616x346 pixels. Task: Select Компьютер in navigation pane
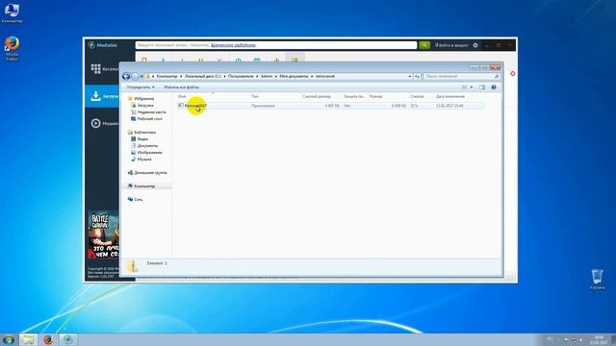click(141, 185)
